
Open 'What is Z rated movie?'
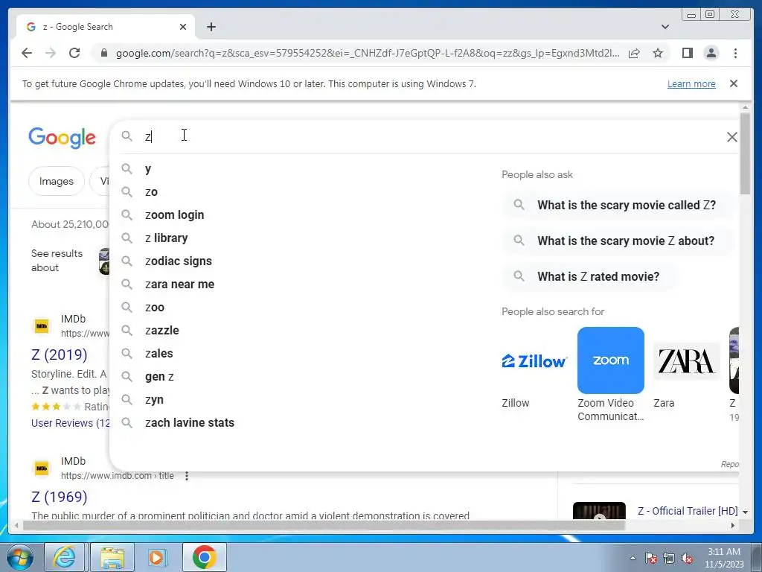coord(589,276)
